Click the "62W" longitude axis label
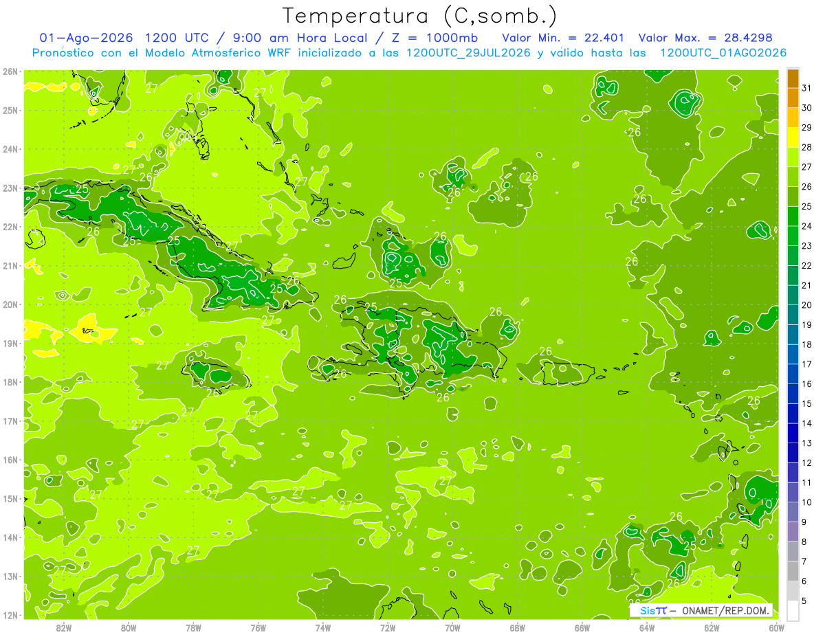825x637 pixels. (x=712, y=627)
